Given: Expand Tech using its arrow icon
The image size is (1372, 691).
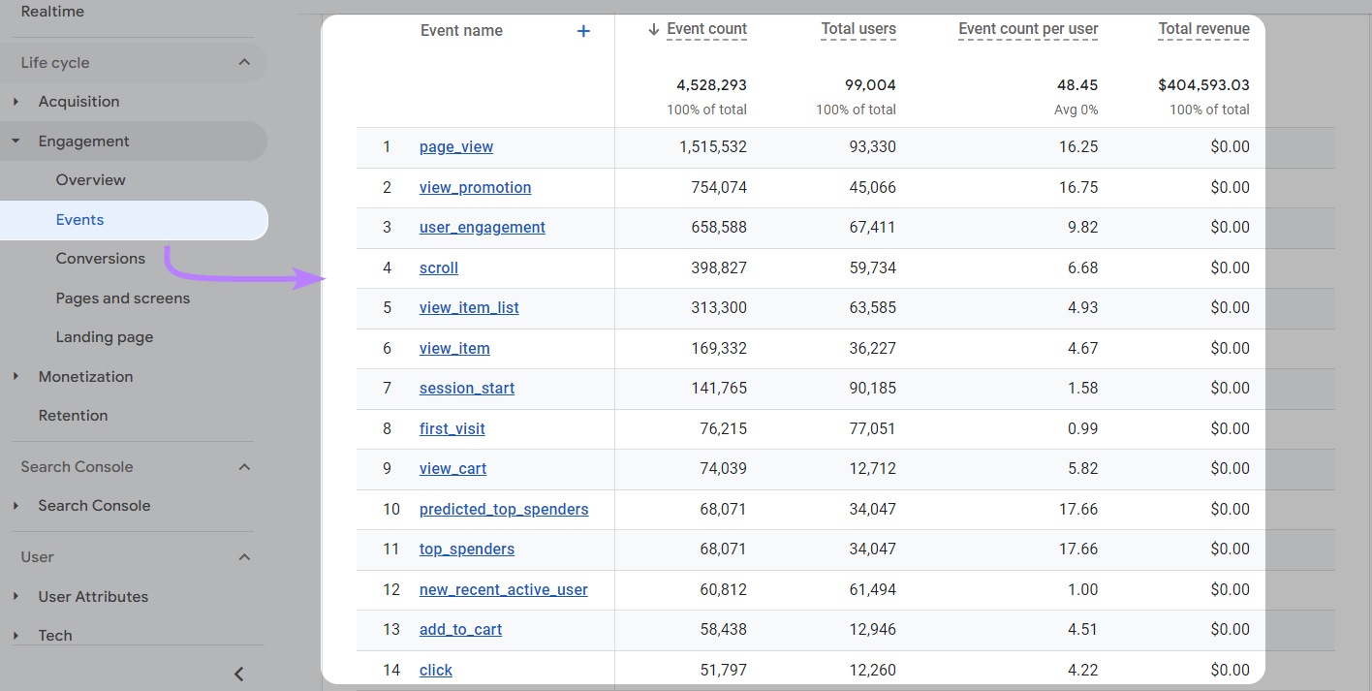Looking at the screenshot, I should coord(15,635).
